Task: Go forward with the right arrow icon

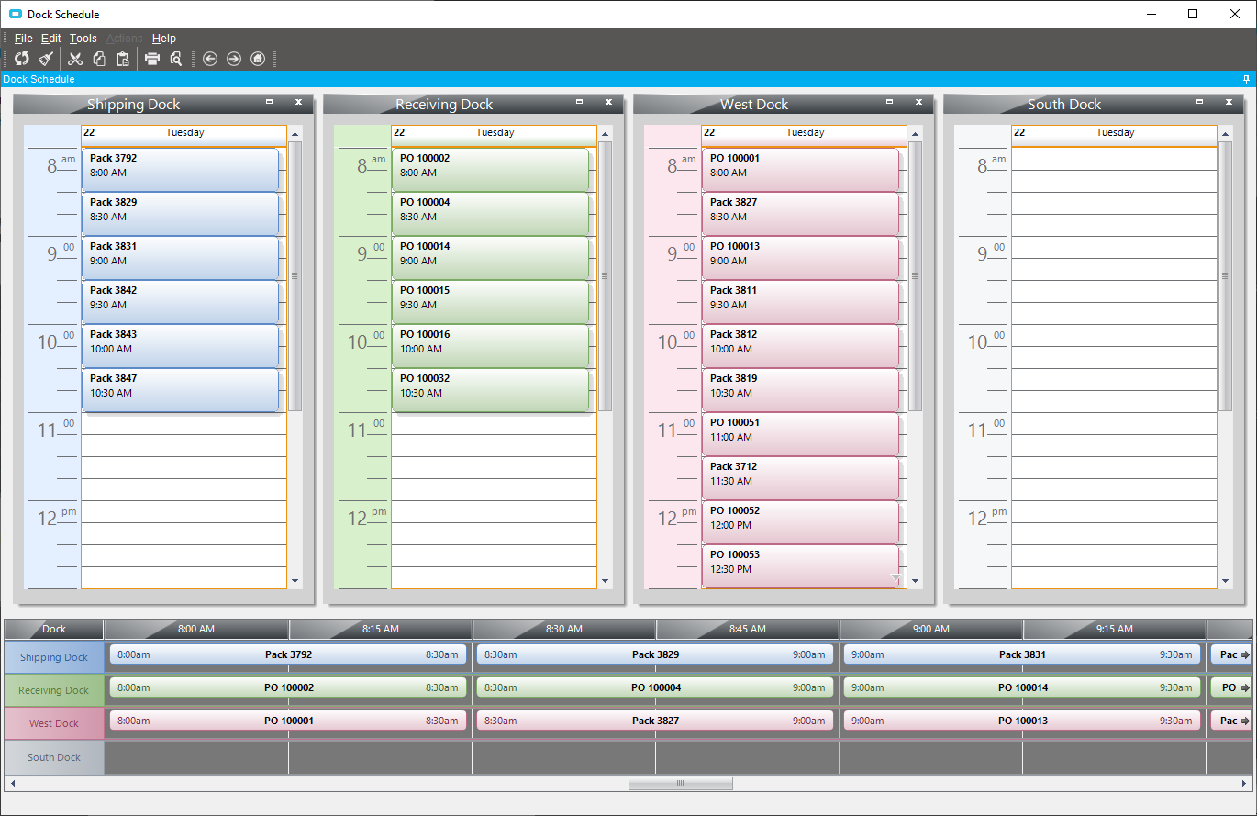Action: click(x=234, y=59)
